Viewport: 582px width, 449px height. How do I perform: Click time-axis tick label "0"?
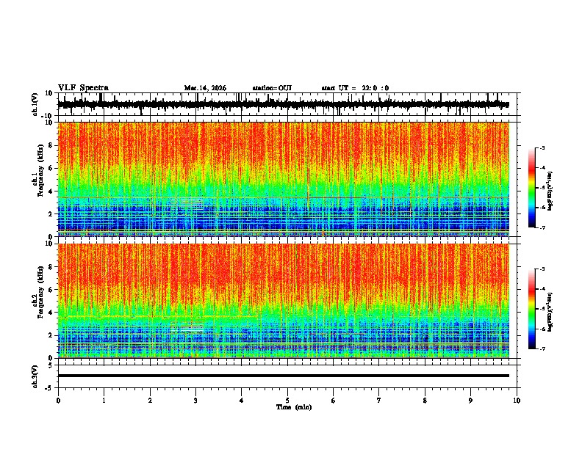[x=58, y=401]
